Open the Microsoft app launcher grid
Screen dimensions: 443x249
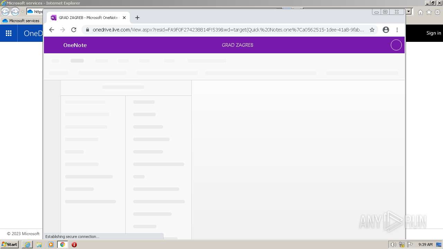(9, 33)
